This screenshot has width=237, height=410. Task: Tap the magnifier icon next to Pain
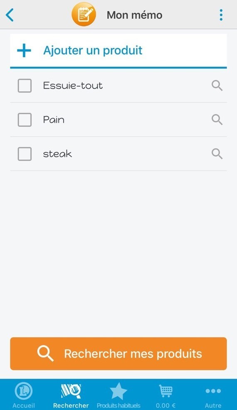[x=217, y=119]
